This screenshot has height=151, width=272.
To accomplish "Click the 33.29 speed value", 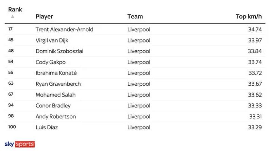I will tap(255, 128).
